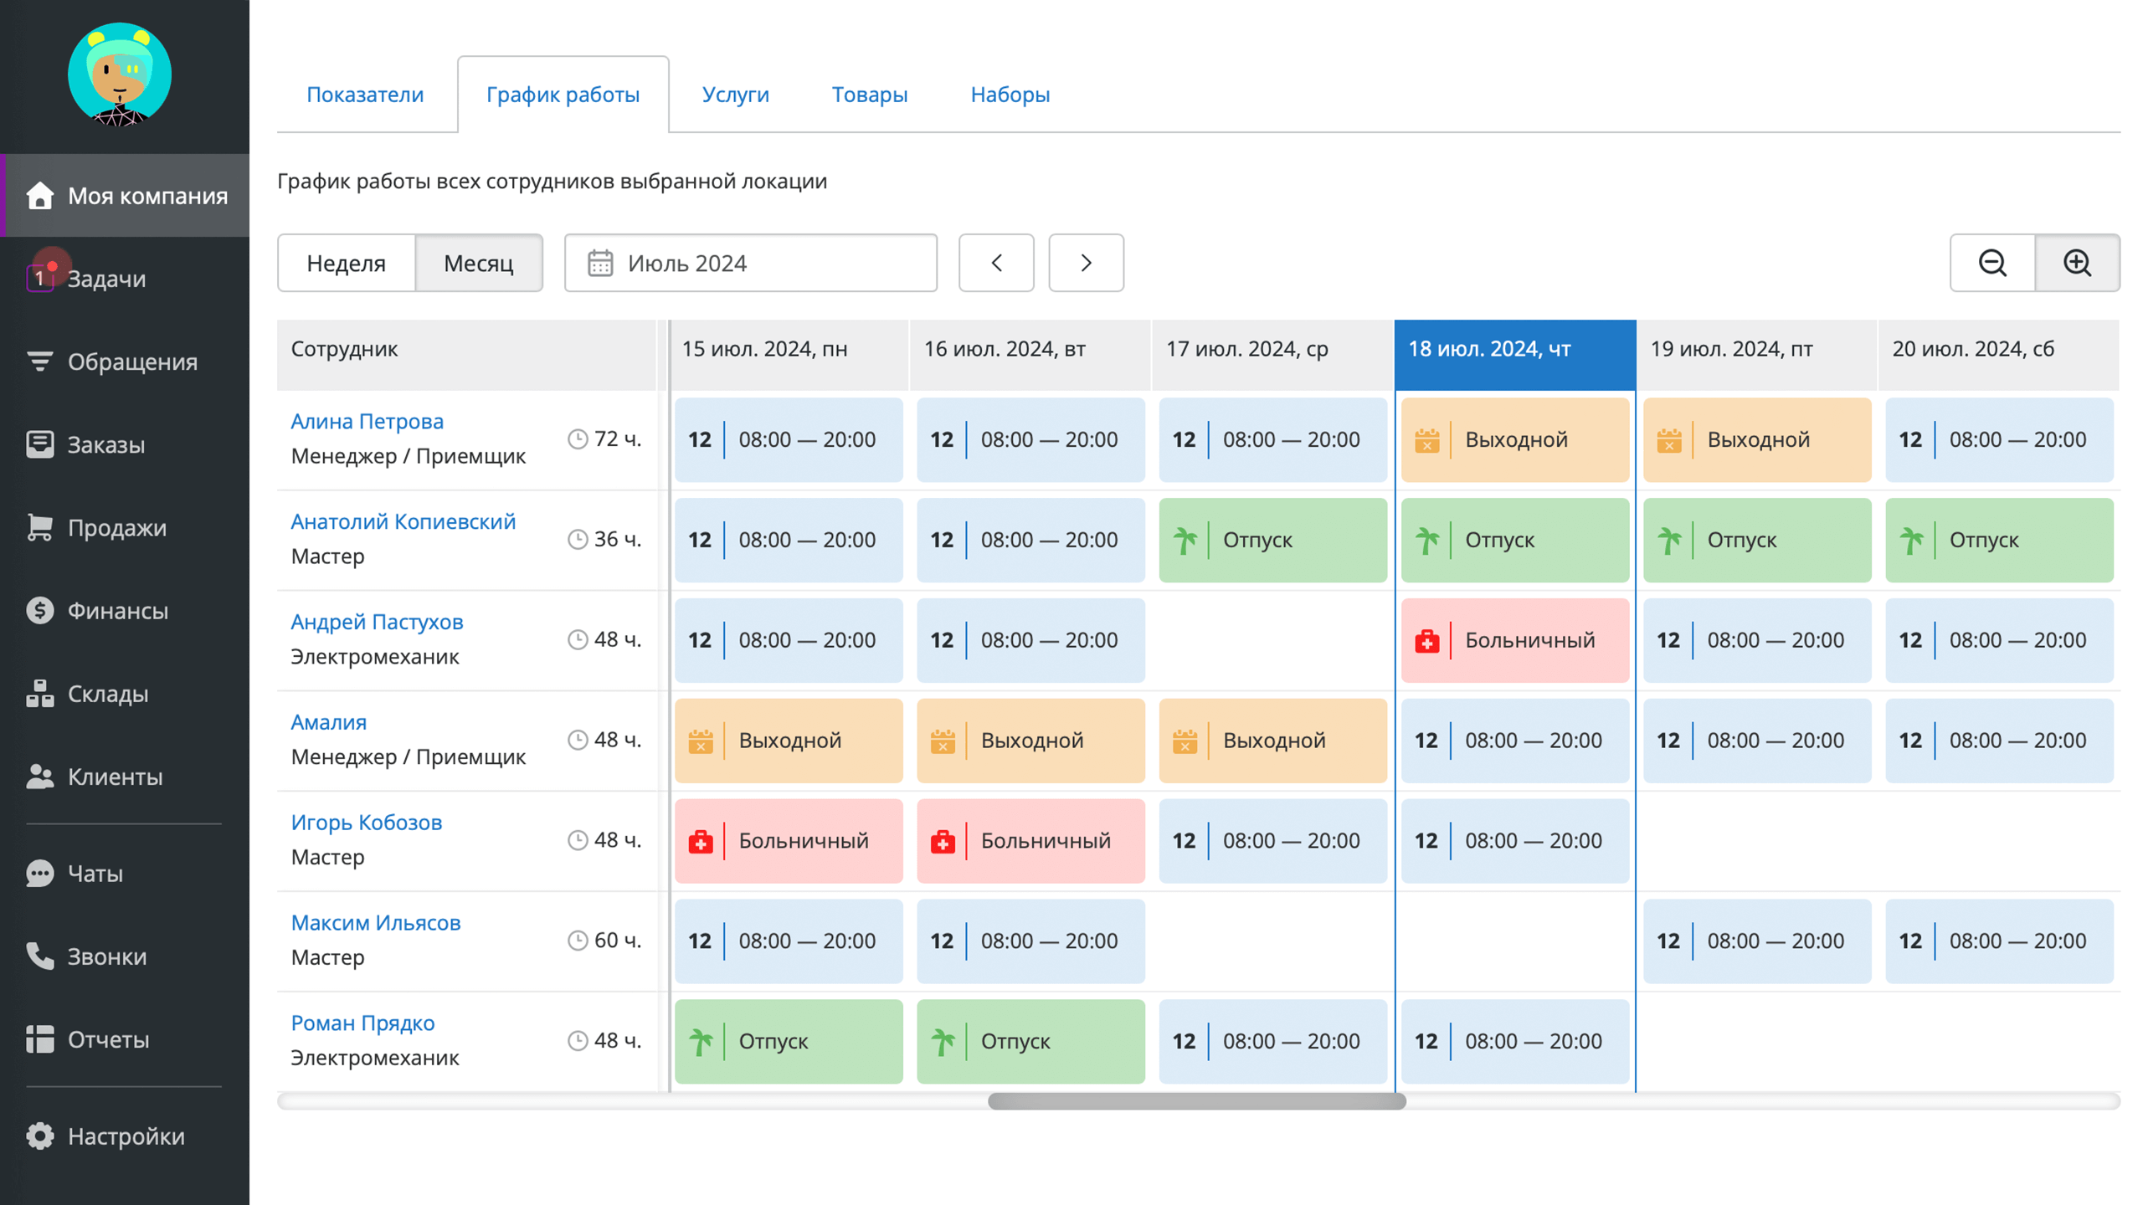The image size is (2143, 1205).
Task: Click Andrey Pastukhov's sick leave cell on 18 July
Action: point(1515,640)
